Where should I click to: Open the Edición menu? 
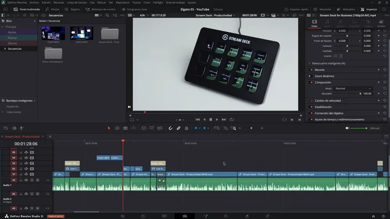46,2
